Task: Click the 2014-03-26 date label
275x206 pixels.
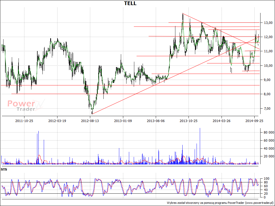Action: [x=222, y=121]
